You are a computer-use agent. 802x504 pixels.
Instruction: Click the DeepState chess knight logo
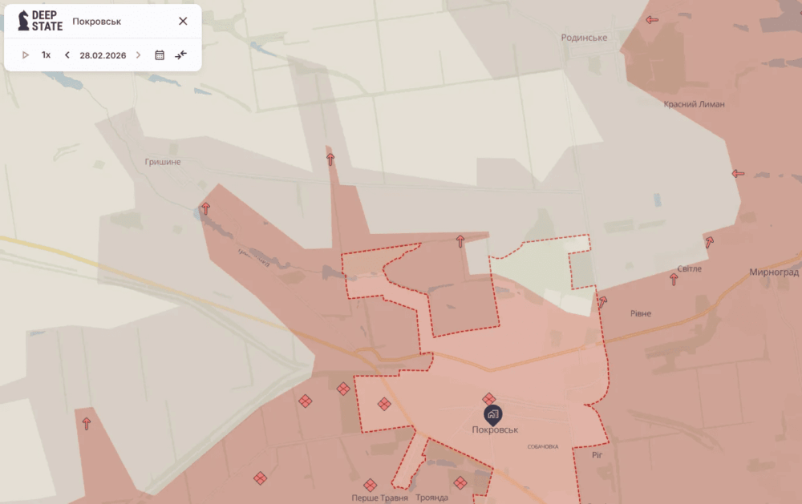[x=23, y=20]
